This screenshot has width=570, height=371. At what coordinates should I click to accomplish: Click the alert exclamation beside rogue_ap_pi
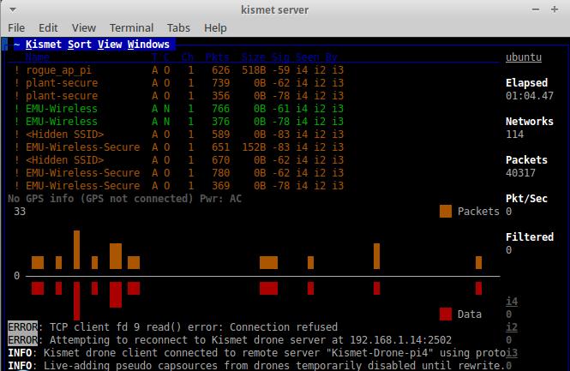pos(16,70)
